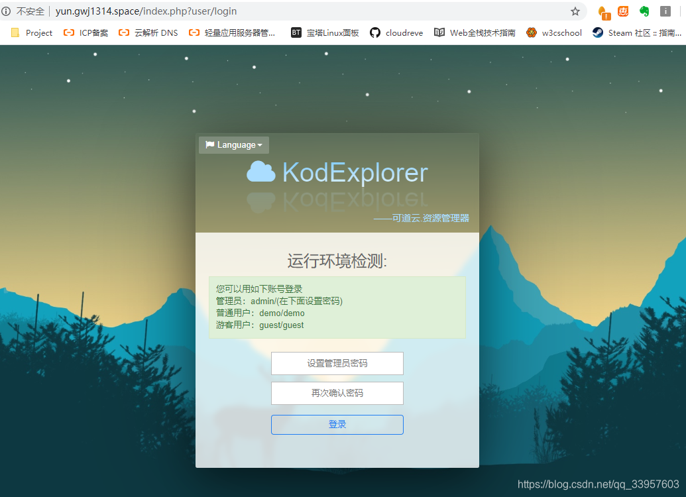Click the guest/guest account line
Screen dimensions: 686x497
point(260,325)
